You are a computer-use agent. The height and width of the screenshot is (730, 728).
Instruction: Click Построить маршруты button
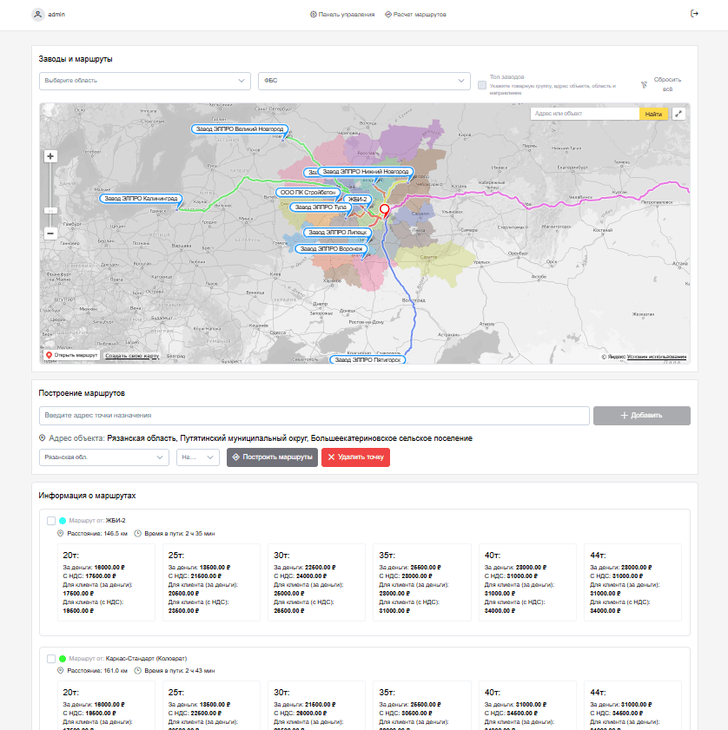tap(272, 457)
